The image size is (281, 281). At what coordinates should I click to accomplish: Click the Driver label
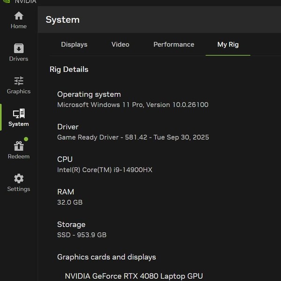click(68, 127)
